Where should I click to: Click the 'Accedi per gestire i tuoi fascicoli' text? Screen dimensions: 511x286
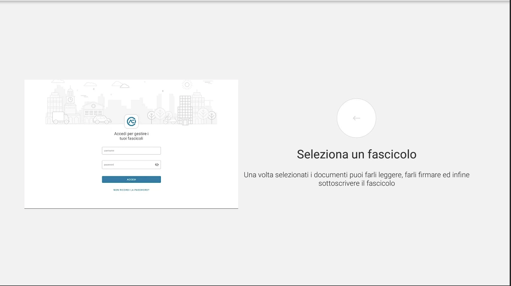131,136
